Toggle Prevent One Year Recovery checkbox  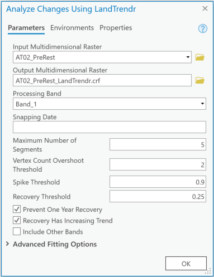click(x=17, y=209)
